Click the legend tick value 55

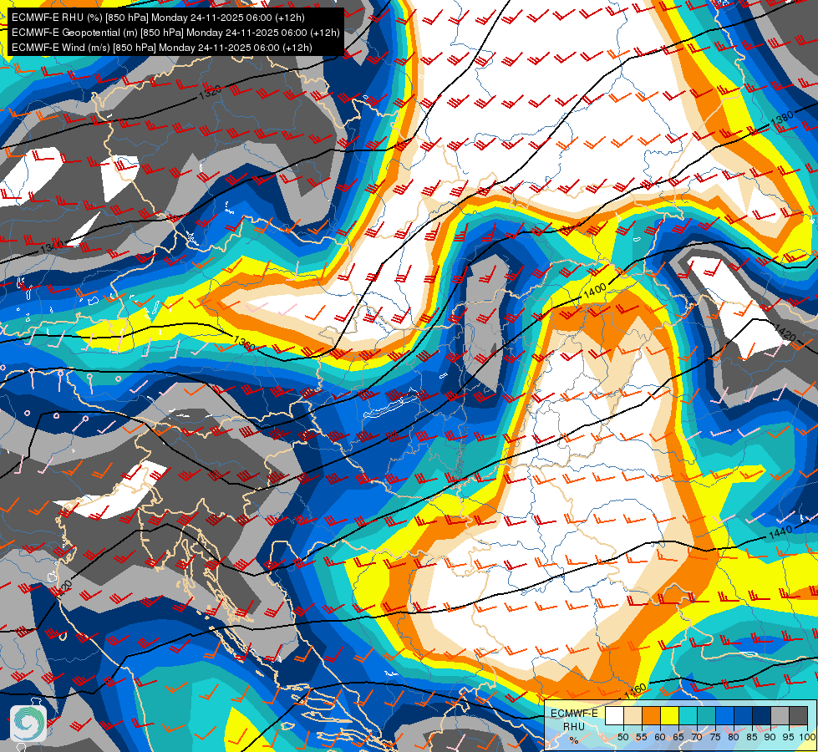[642, 737]
